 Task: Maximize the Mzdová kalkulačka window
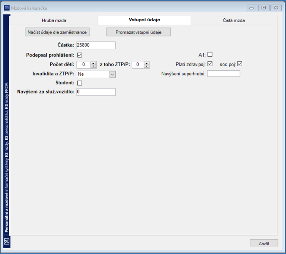pyautogui.click(x=264, y=8)
